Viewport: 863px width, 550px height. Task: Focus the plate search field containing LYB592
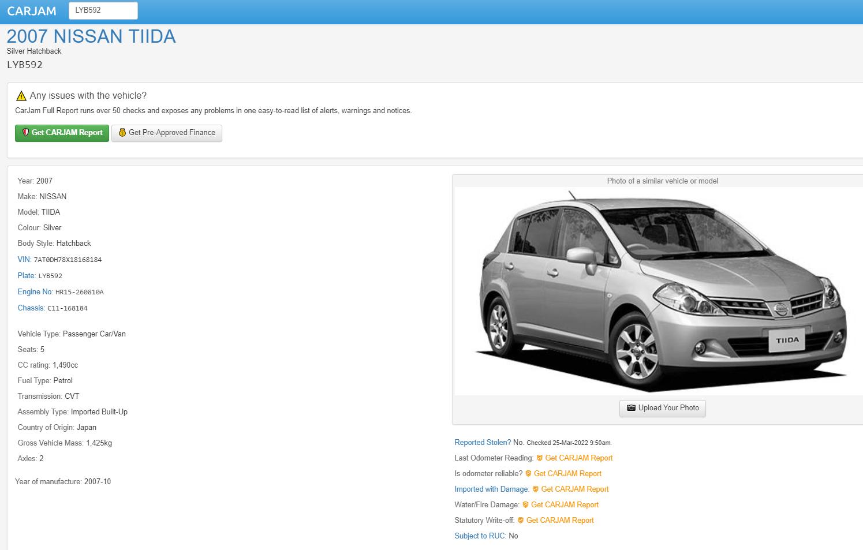pyautogui.click(x=103, y=10)
